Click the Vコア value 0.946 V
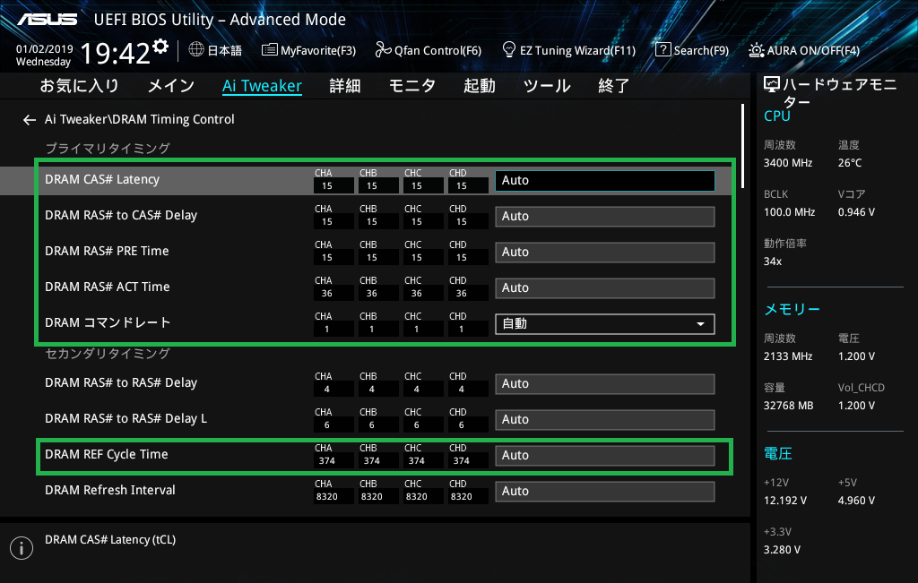 point(856,212)
